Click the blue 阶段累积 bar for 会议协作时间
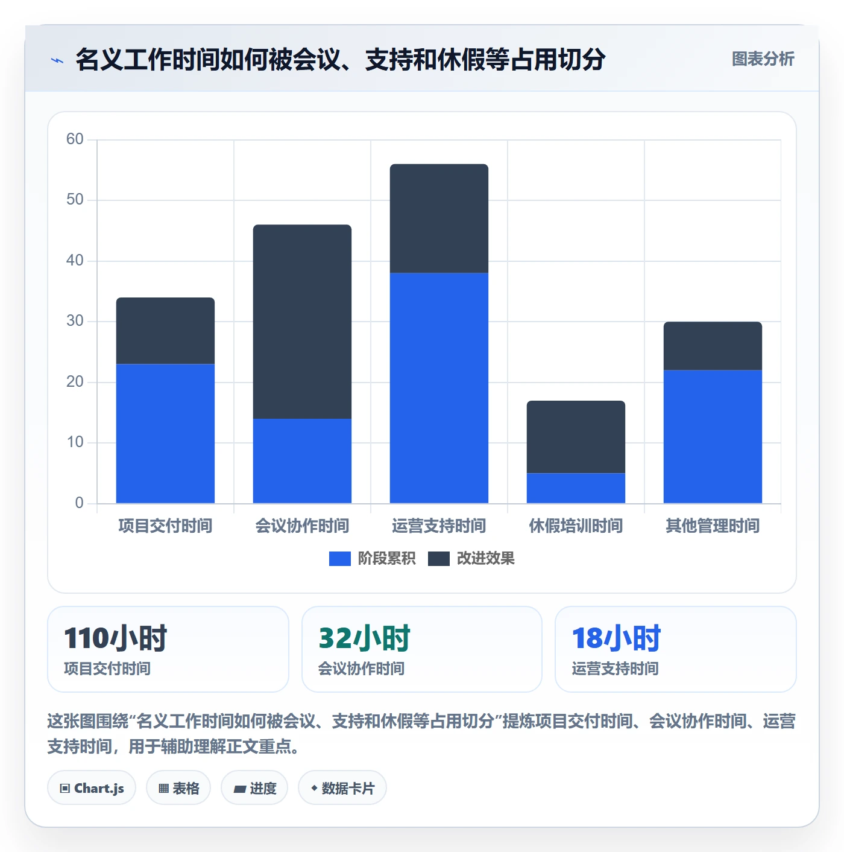The image size is (844, 852). pos(302,461)
